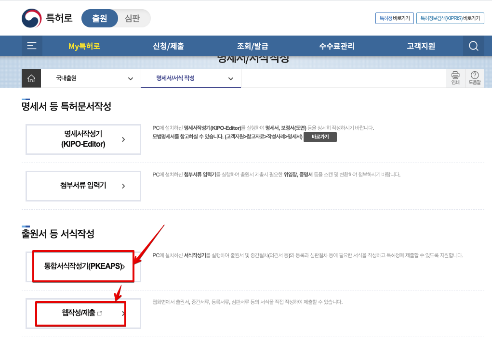
Task: Open the site search with the magnifier icon
Action: pos(473,46)
